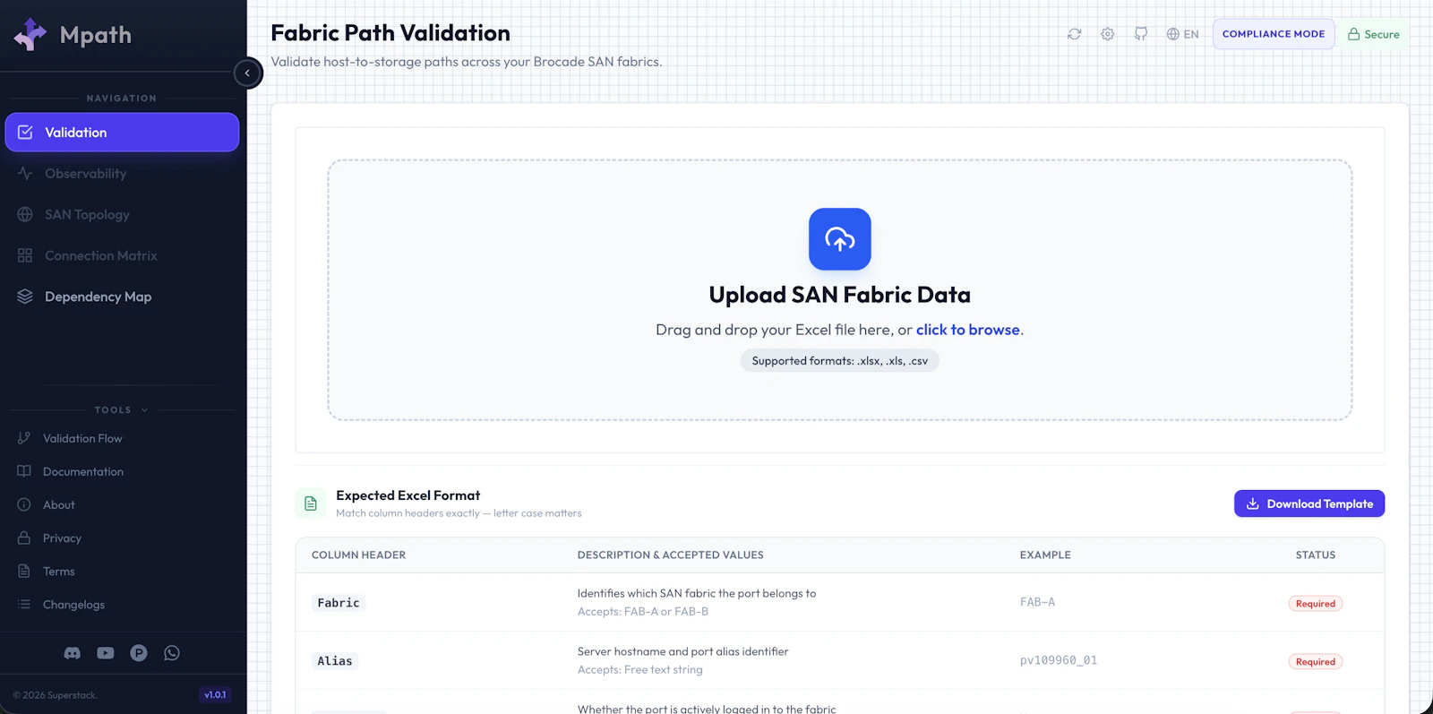Screen dimensions: 1433x714
Task: Collapse the sidebar with chevron button
Action: click(248, 73)
